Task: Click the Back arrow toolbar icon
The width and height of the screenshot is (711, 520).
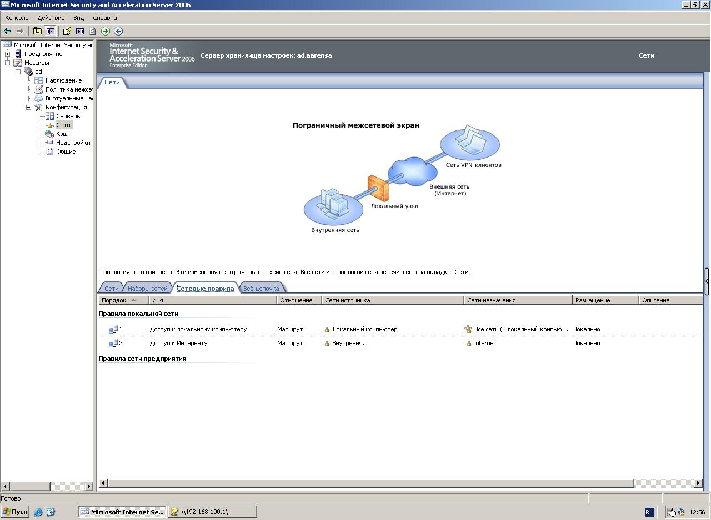Action: [7, 31]
